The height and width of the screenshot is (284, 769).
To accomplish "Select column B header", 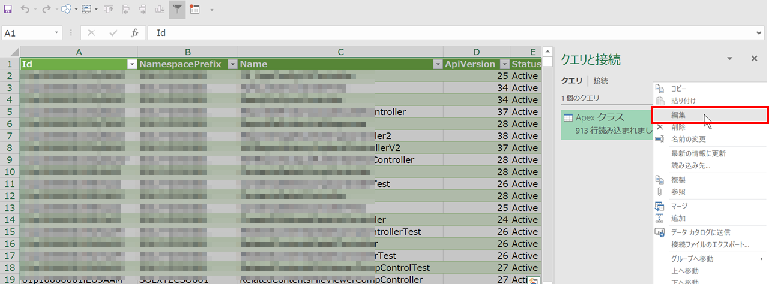I will tap(188, 52).
